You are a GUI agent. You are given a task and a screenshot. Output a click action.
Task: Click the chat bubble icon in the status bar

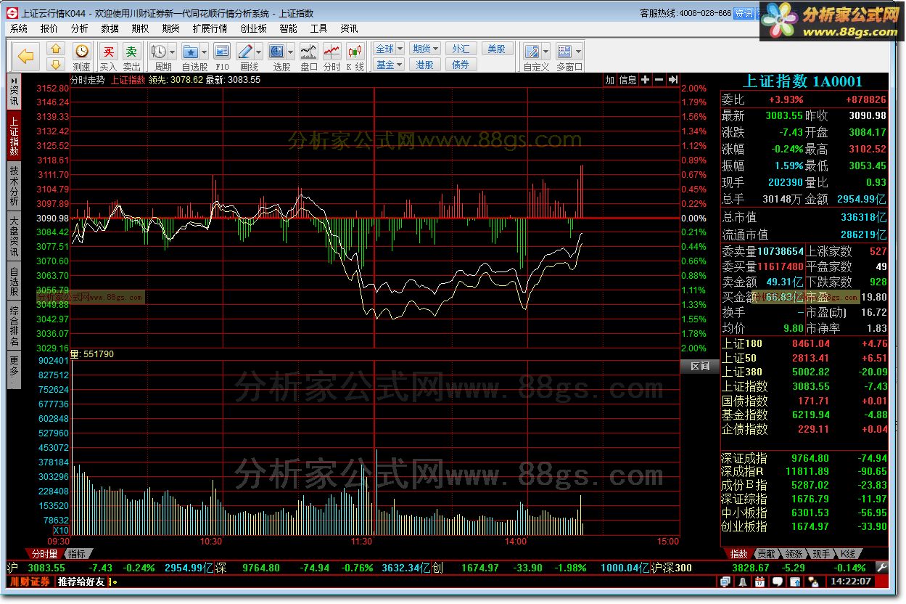(x=777, y=581)
